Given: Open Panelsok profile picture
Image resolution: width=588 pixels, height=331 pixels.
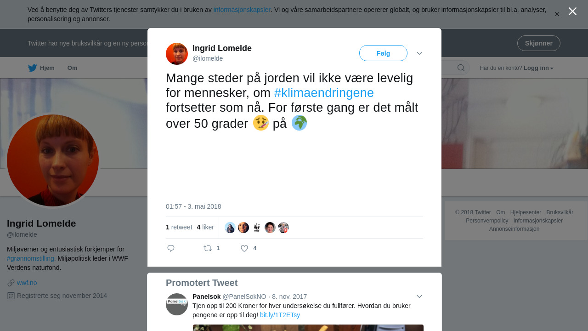Looking at the screenshot, I should 177,304.
